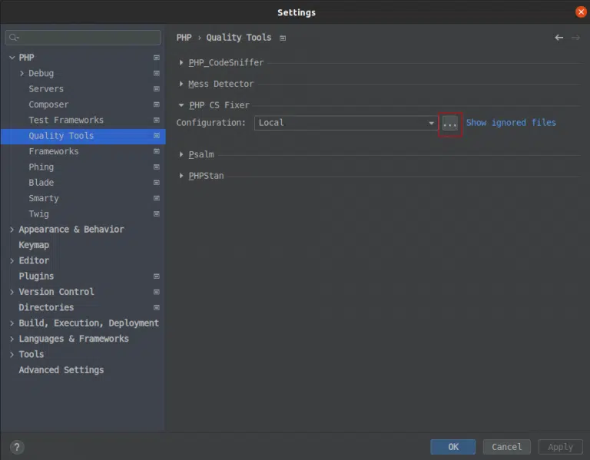Click project-level icon next to Servers
Viewport: 590px width, 460px height.
(x=157, y=89)
